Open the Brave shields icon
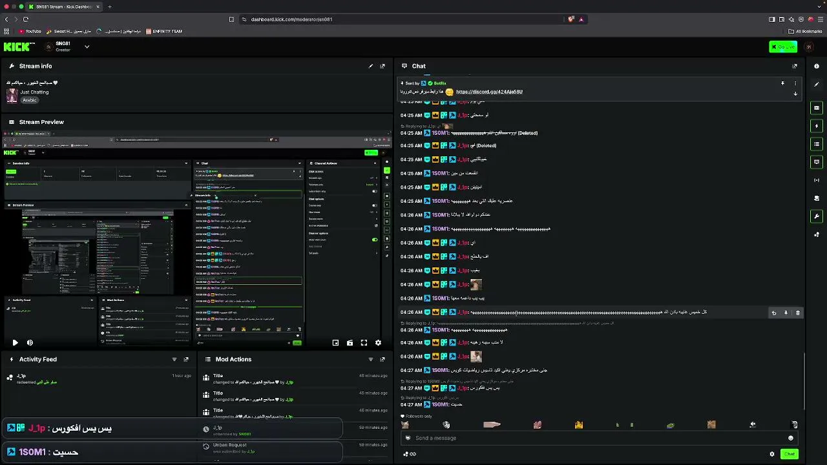The image size is (827, 465). point(571,19)
